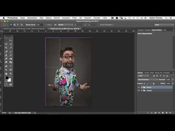
Task: Select the Eraser tool
Action: (x=6, y=59)
